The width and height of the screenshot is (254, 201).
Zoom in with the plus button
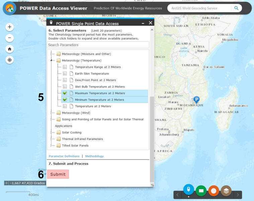pyautogui.click(x=10, y=27)
